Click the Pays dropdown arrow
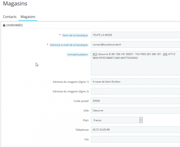 point(141,120)
